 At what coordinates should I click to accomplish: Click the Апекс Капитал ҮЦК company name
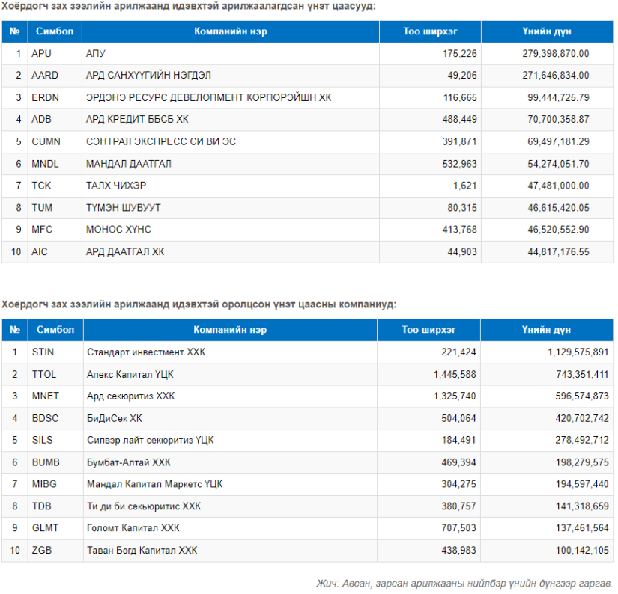[x=130, y=374]
